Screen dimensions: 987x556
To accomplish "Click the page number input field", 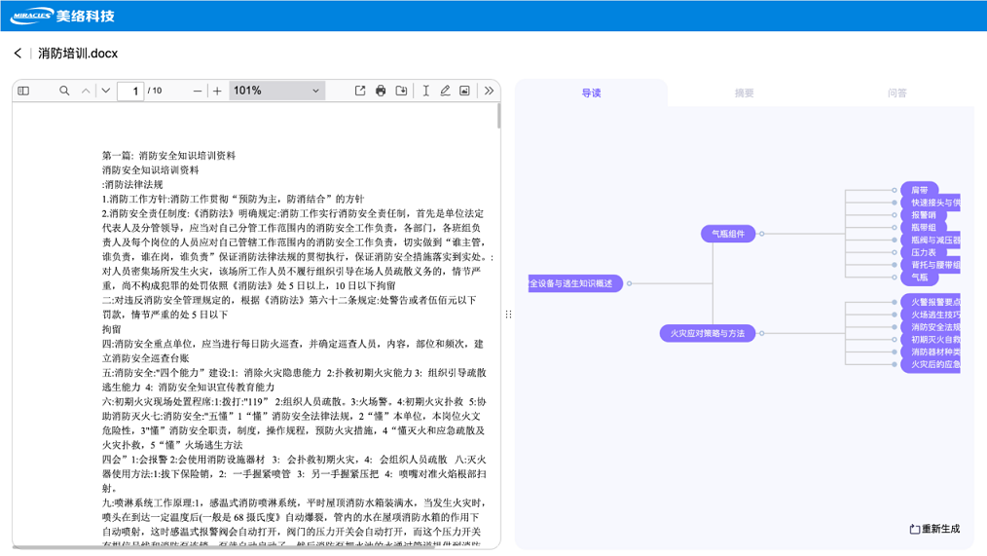I will tap(131, 91).
